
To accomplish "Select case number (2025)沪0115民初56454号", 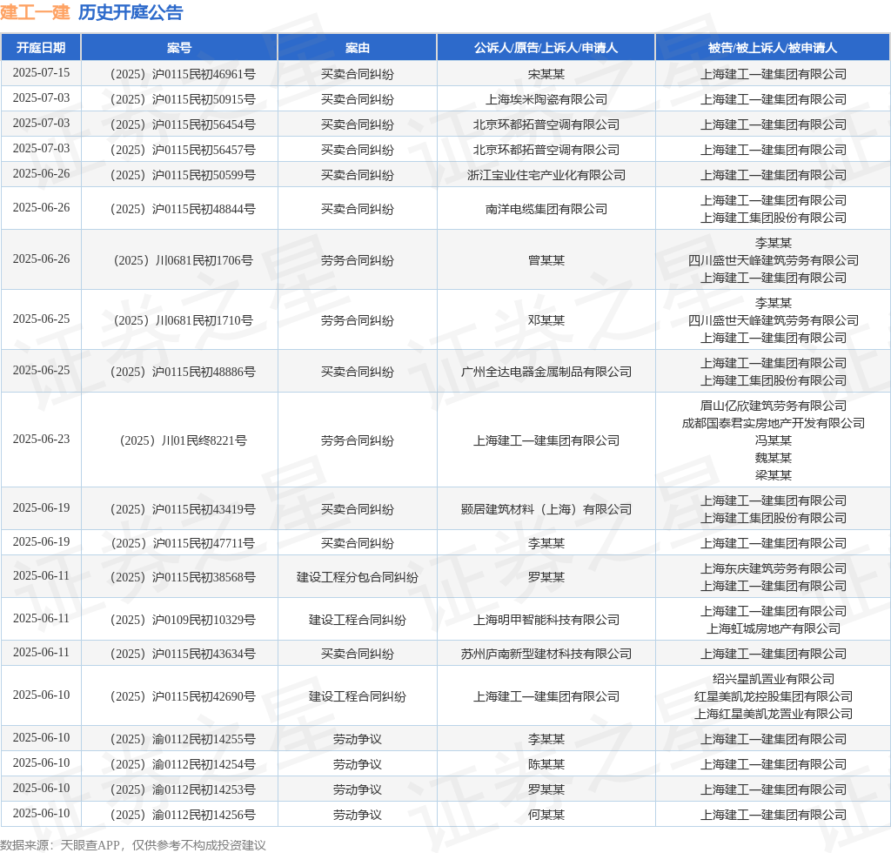I will pos(183,124).
